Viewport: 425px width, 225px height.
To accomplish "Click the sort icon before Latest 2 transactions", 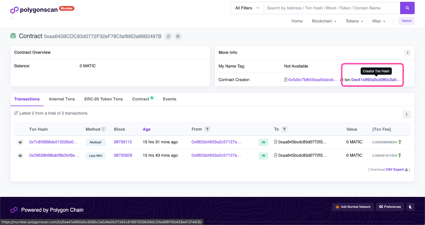I will point(16,113).
